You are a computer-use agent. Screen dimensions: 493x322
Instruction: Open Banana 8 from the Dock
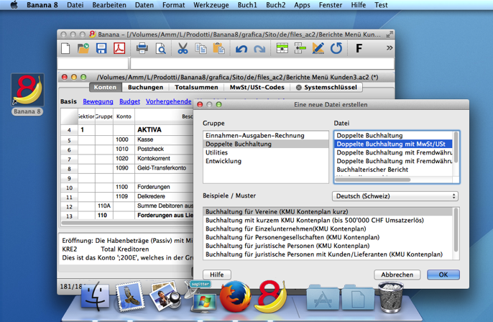(x=271, y=297)
